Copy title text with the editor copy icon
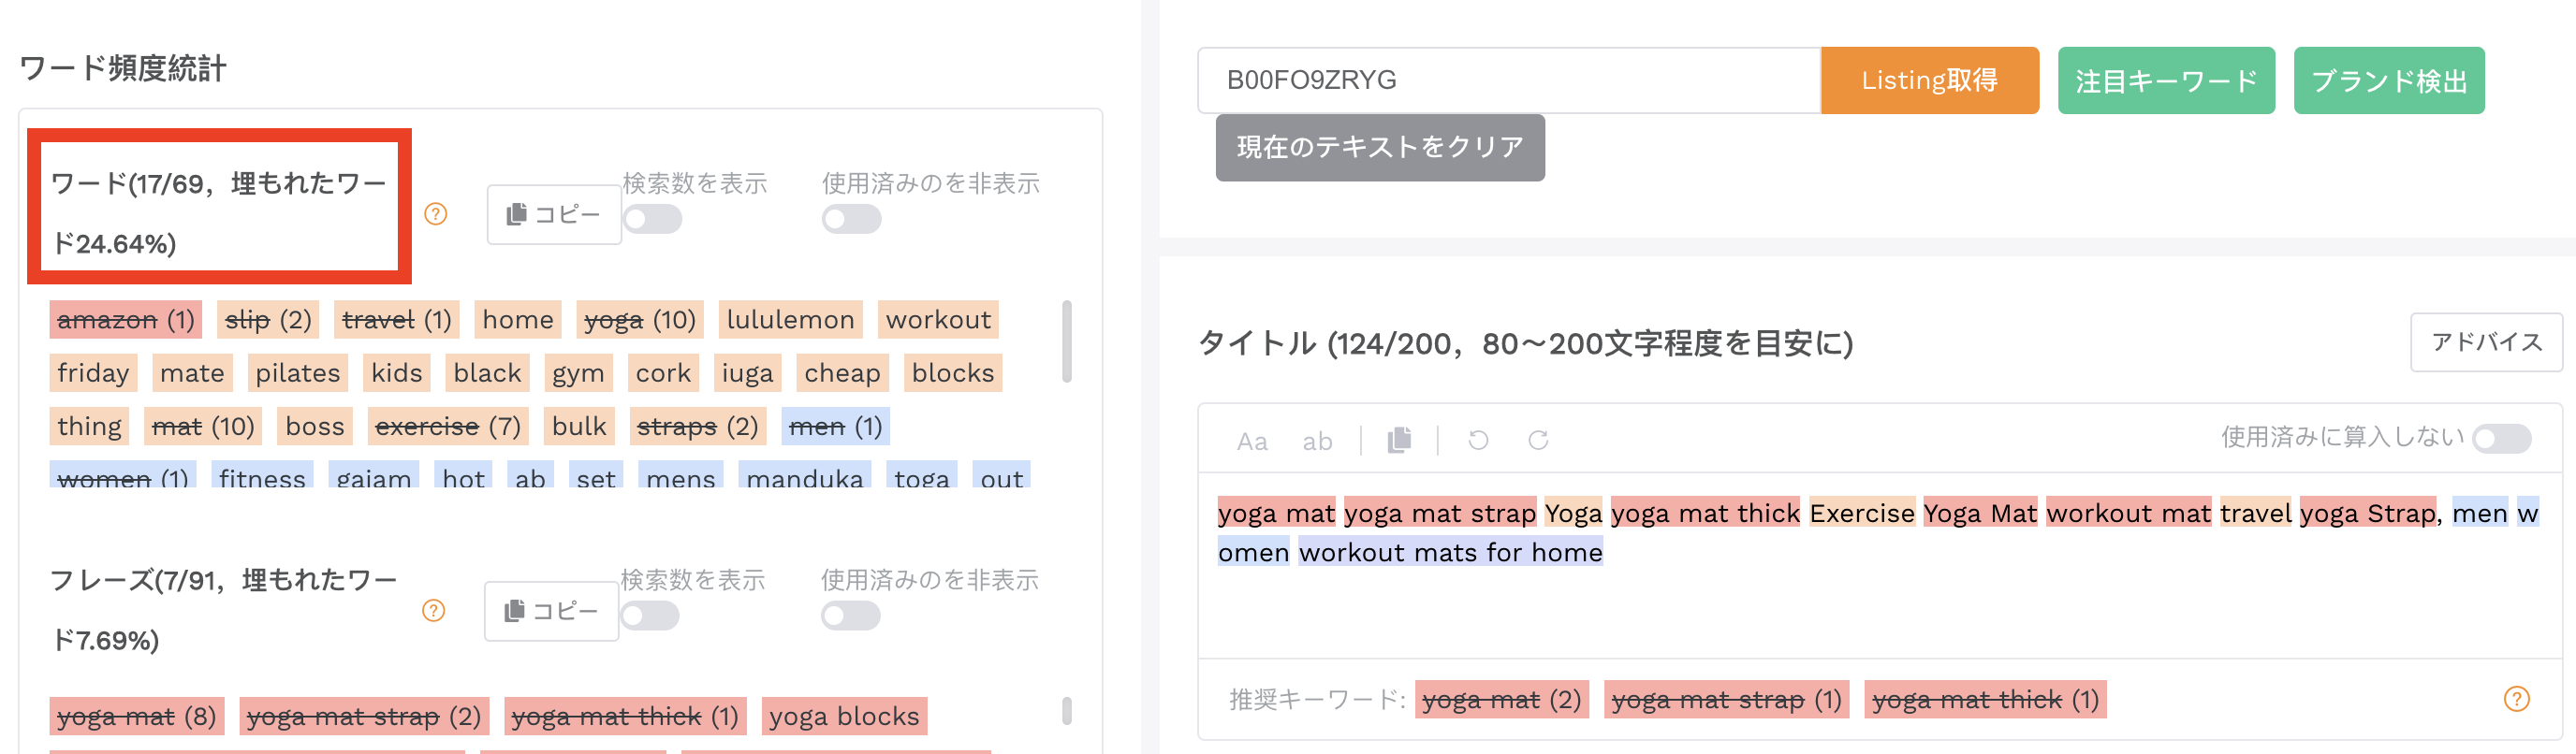Screen dimensions: 2576x754 pyautogui.click(x=1399, y=440)
